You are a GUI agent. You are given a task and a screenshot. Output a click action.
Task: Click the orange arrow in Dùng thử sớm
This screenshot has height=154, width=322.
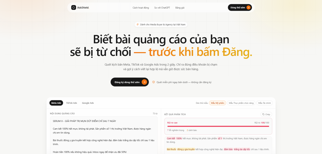coord(248,7)
